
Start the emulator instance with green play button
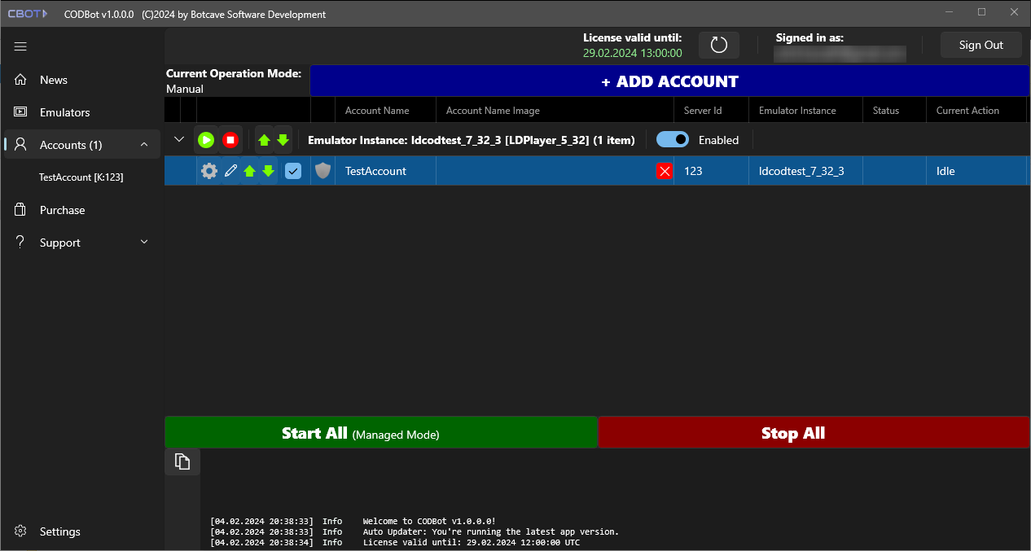pos(206,140)
